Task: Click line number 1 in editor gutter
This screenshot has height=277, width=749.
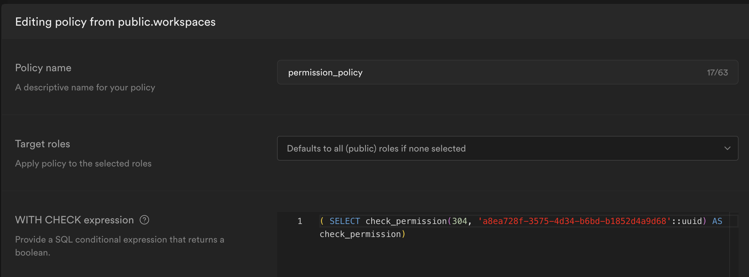Action: 300,221
